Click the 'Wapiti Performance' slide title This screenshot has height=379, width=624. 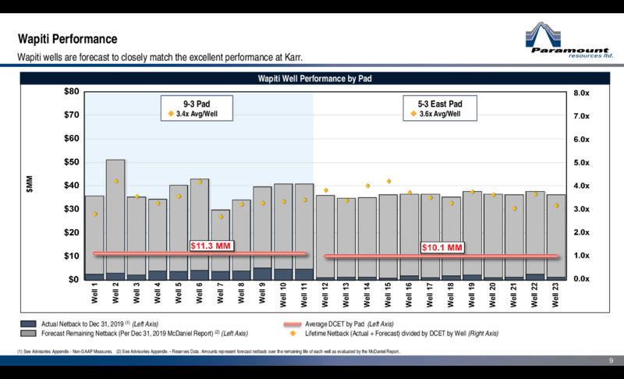coord(67,39)
